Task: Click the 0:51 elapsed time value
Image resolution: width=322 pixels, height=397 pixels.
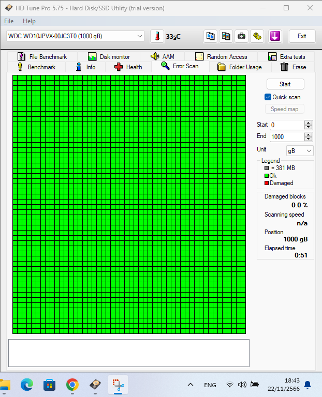Action: (x=301, y=255)
